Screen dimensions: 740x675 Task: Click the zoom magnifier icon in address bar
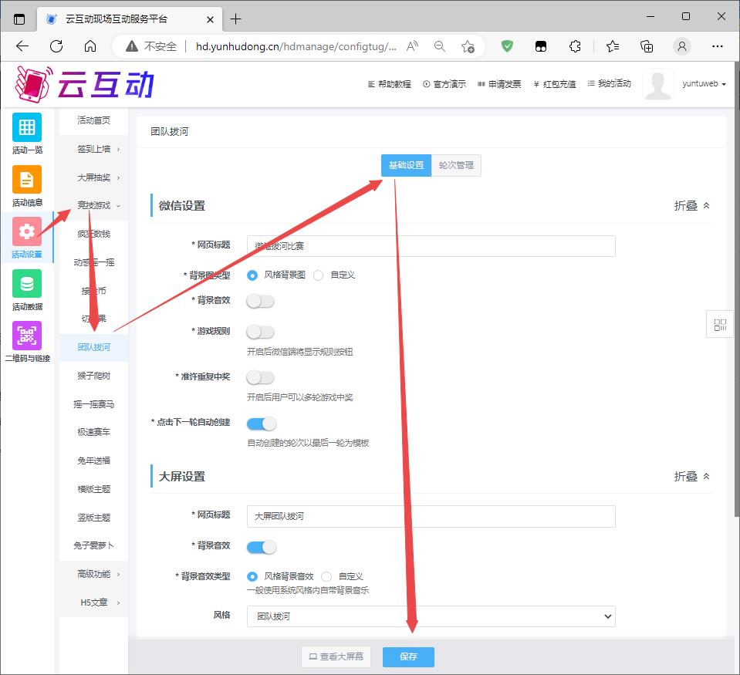point(439,46)
